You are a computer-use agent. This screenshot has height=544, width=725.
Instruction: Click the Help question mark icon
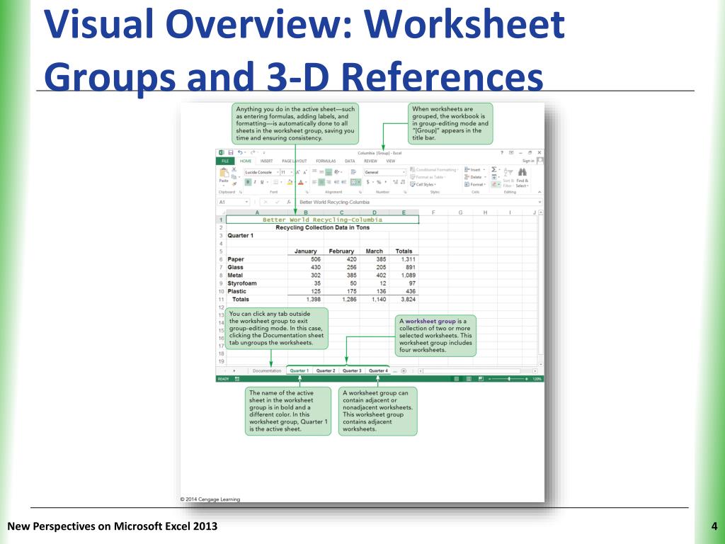[x=502, y=153]
